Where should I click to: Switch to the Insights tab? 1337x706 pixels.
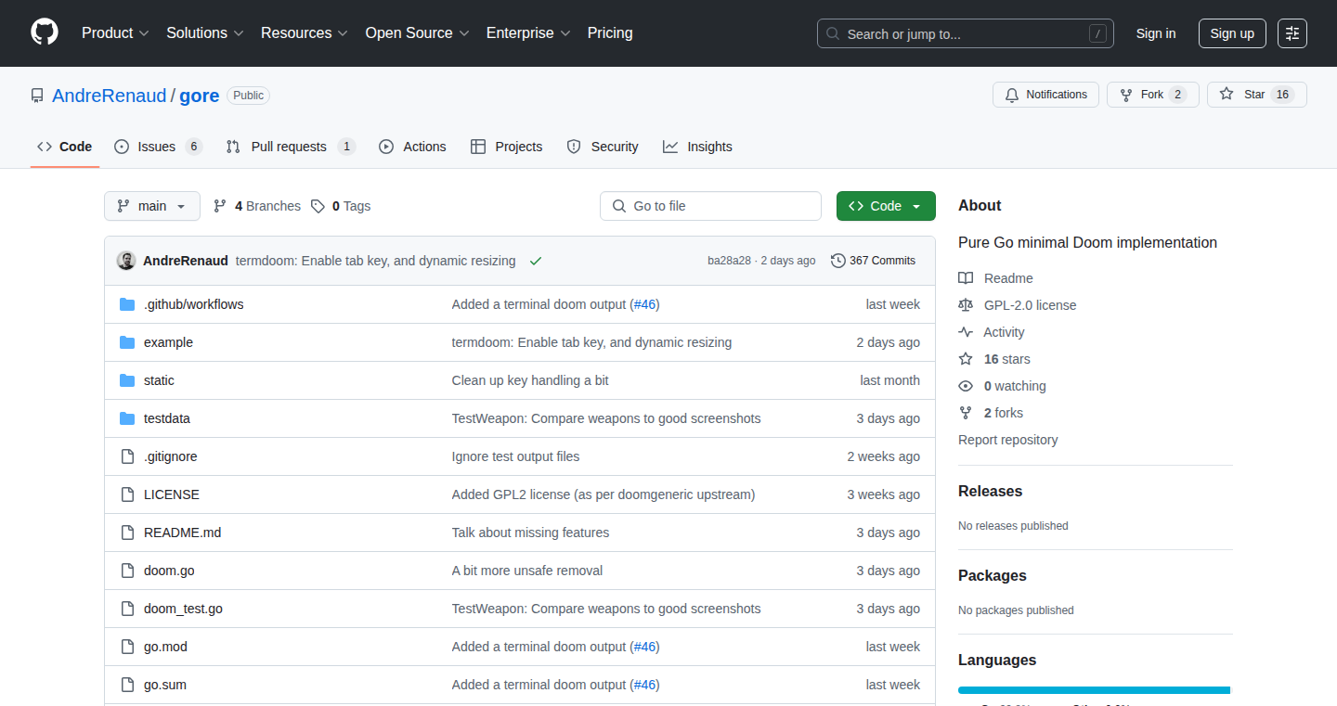pos(697,147)
